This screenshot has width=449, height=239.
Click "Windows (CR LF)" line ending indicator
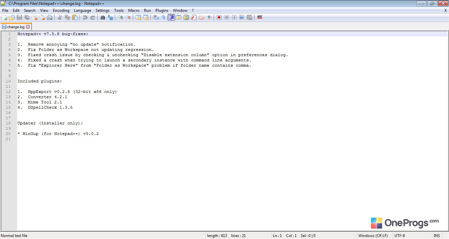click(373, 236)
